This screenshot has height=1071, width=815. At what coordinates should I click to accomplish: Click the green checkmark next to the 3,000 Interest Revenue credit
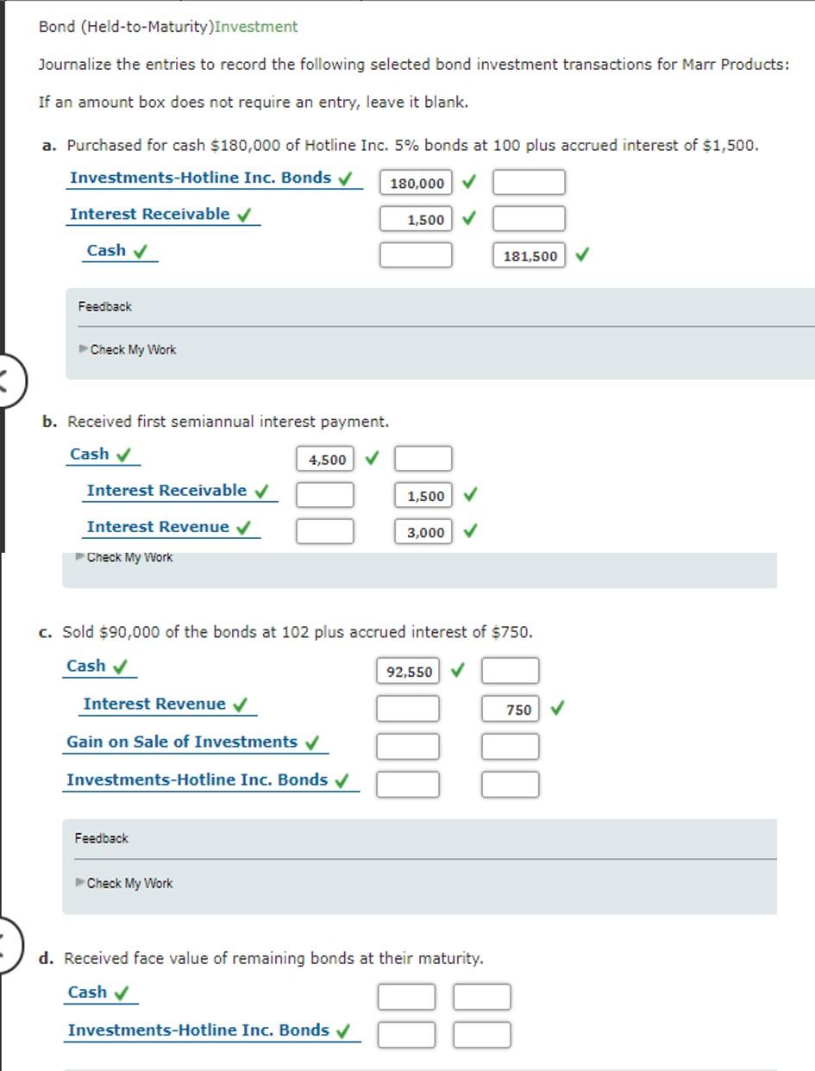click(x=470, y=531)
